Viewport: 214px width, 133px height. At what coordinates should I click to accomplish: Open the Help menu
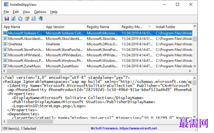[x=54, y=12]
